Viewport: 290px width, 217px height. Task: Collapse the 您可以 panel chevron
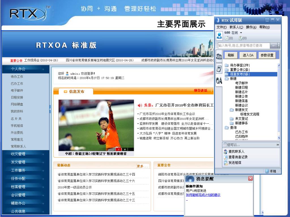point(278,145)
